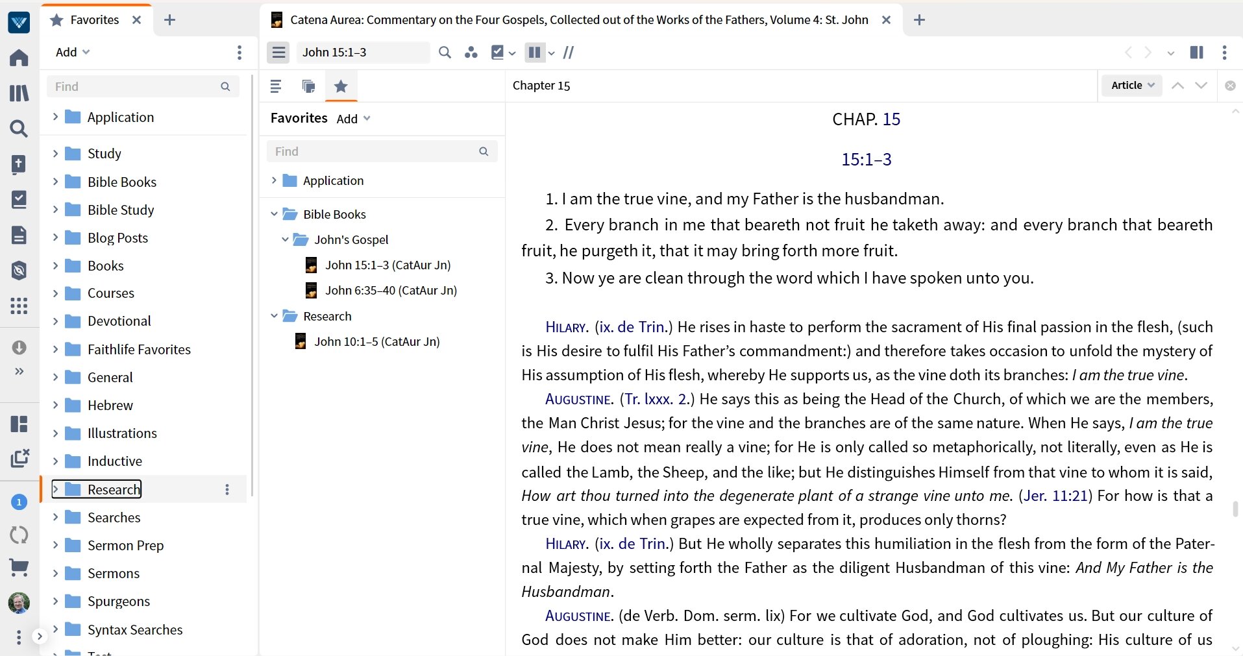
Task: Click the search icon in the resource toolbar
Action: click(x=445, y=53)
